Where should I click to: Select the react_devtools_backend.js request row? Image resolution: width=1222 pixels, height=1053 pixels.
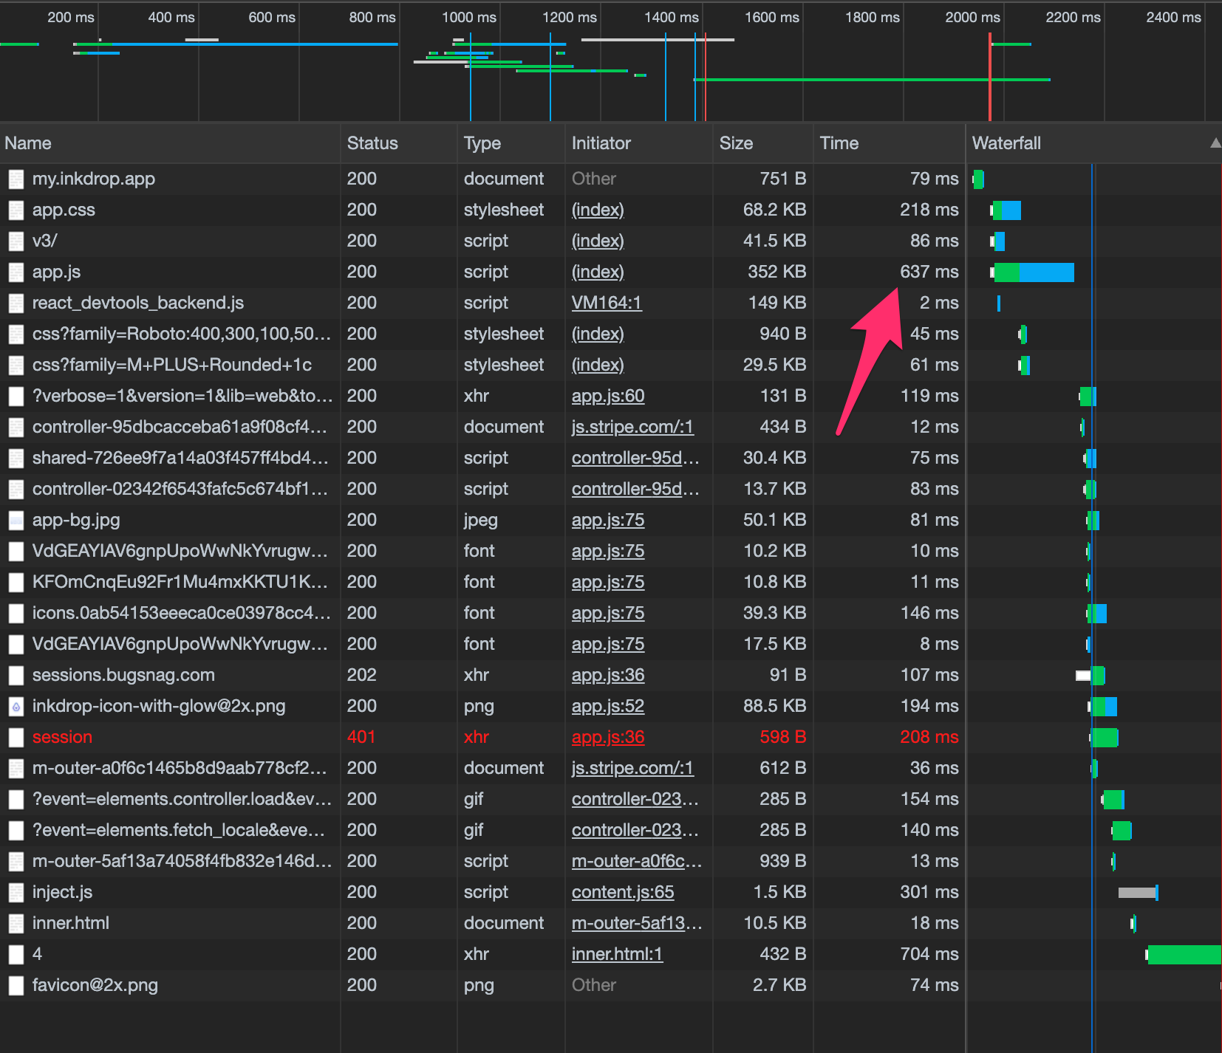[x=138, y=303]
